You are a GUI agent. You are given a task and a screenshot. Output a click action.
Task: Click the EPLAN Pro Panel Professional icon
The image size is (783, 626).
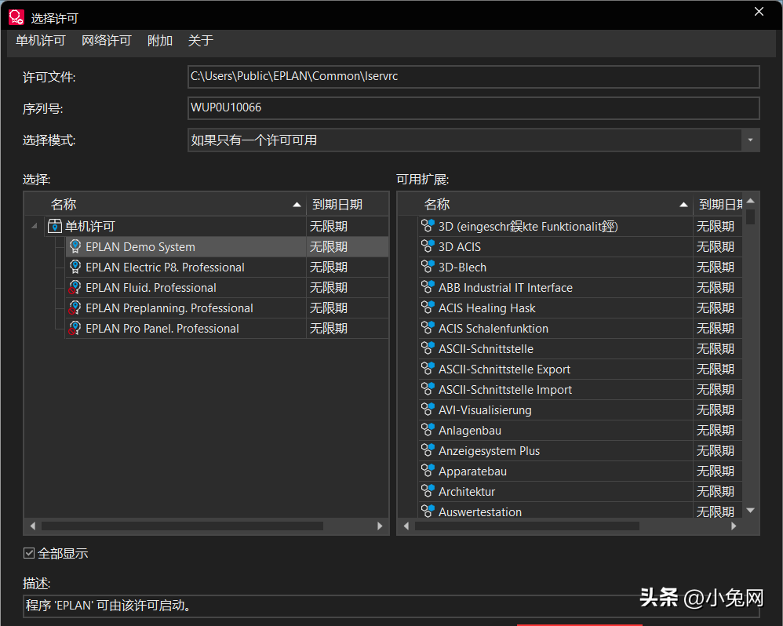click(x=75, y=328)
